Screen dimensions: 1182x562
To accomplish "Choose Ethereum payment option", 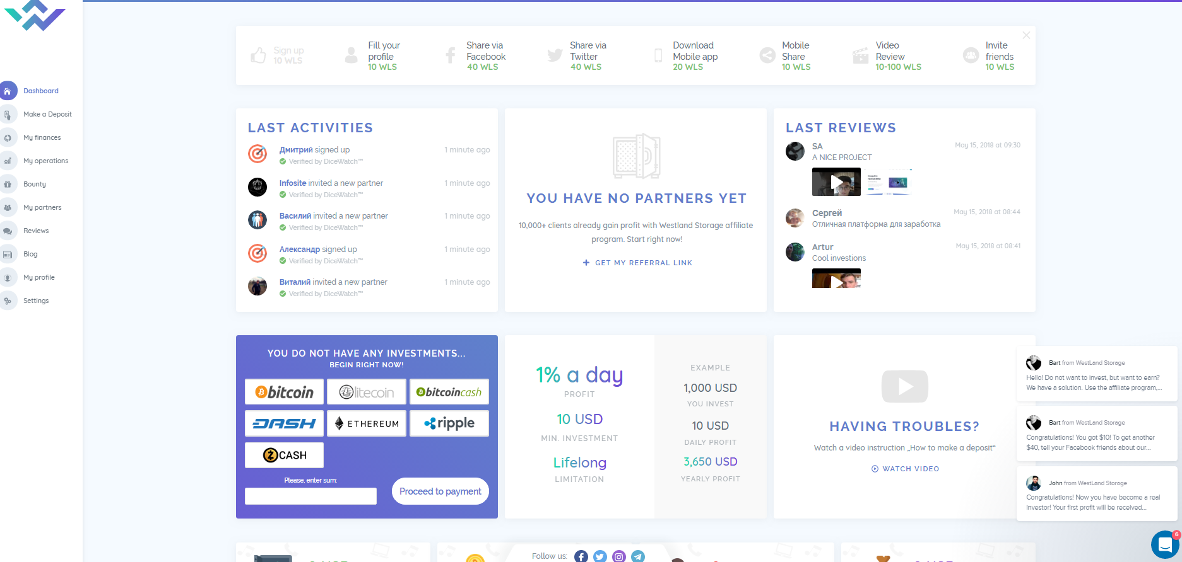I will click(367, 423).
